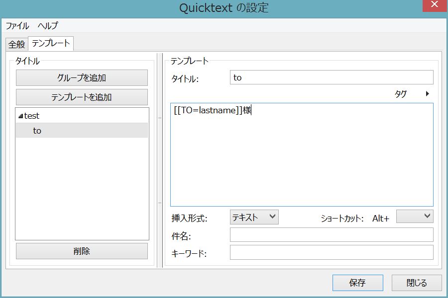Open the 挿入形式 dropdown

(254, 217)
